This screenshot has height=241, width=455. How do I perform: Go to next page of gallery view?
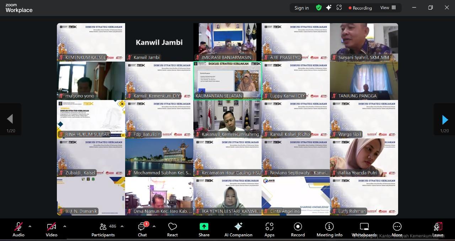444,120
